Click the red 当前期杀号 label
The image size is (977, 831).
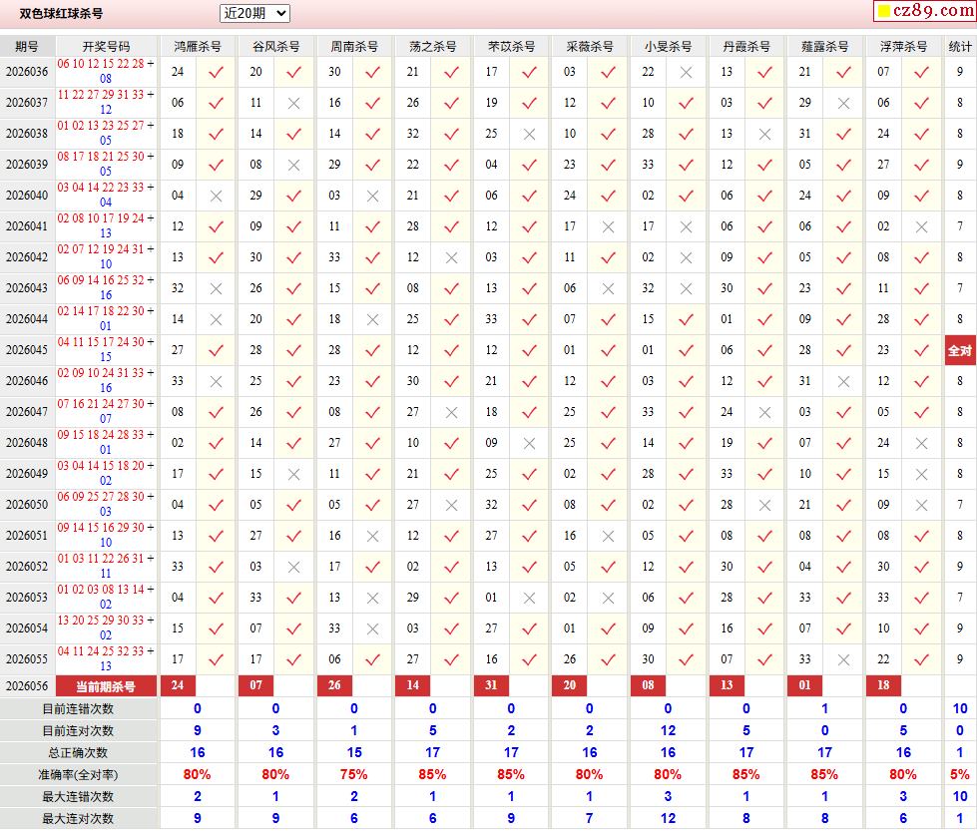click(106, 686)
